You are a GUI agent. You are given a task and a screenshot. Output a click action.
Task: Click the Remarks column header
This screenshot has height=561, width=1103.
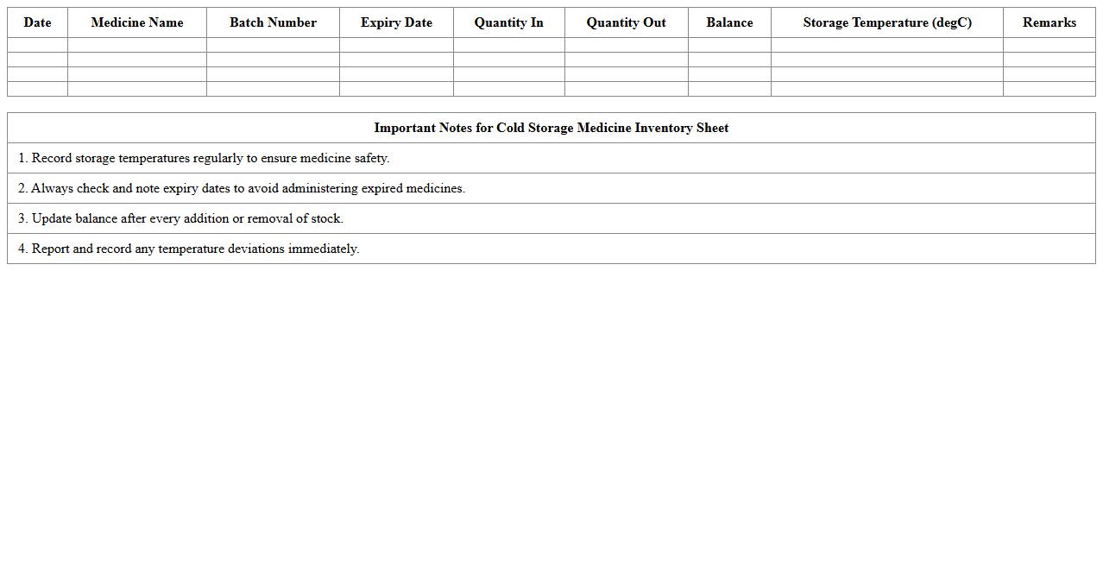coord(1049,22)
